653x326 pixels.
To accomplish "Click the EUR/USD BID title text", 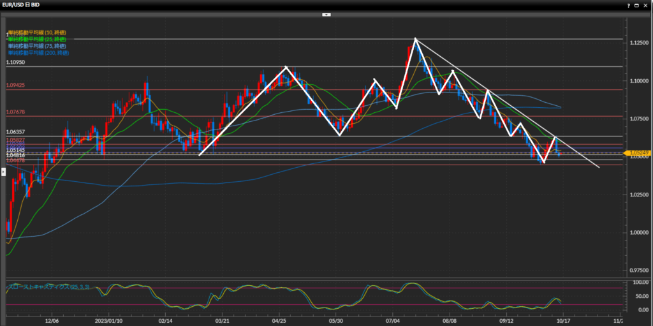I will click(23, 4).
